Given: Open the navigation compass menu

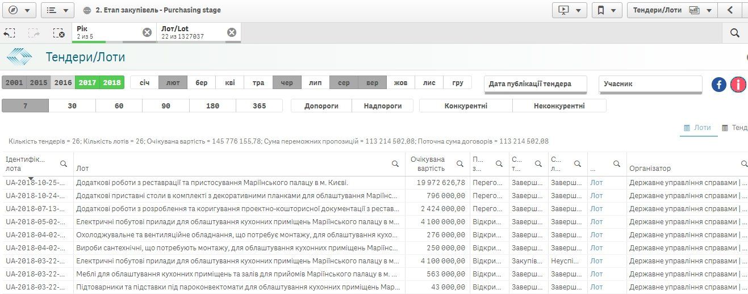Looking at the screenshot, I should (x=19, y=10).
